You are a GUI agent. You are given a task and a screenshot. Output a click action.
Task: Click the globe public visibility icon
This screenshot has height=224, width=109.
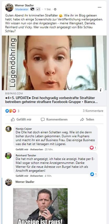coord(55,9)
